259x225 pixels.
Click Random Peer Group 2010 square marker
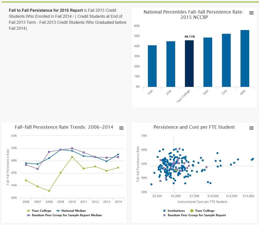click(x=72, y=148)
